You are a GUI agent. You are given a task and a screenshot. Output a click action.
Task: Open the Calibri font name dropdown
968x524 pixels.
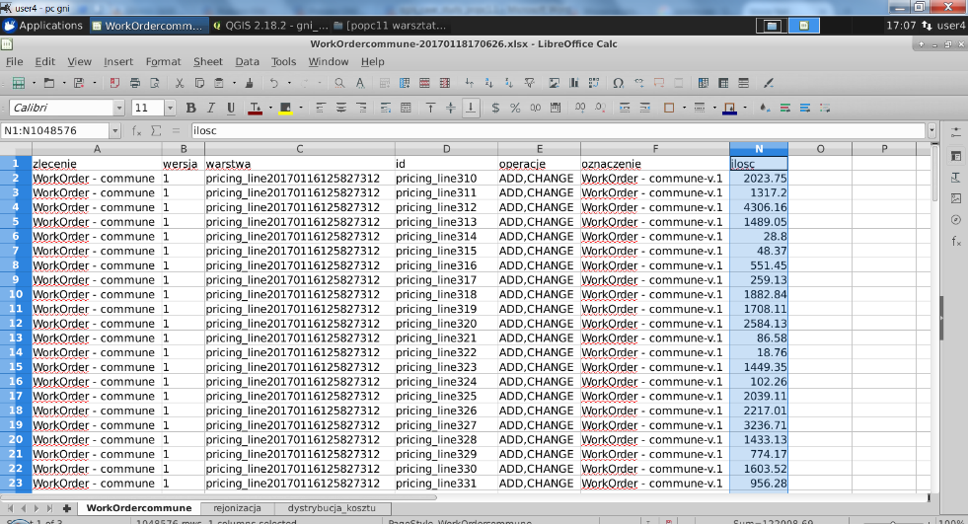point(119,108)
